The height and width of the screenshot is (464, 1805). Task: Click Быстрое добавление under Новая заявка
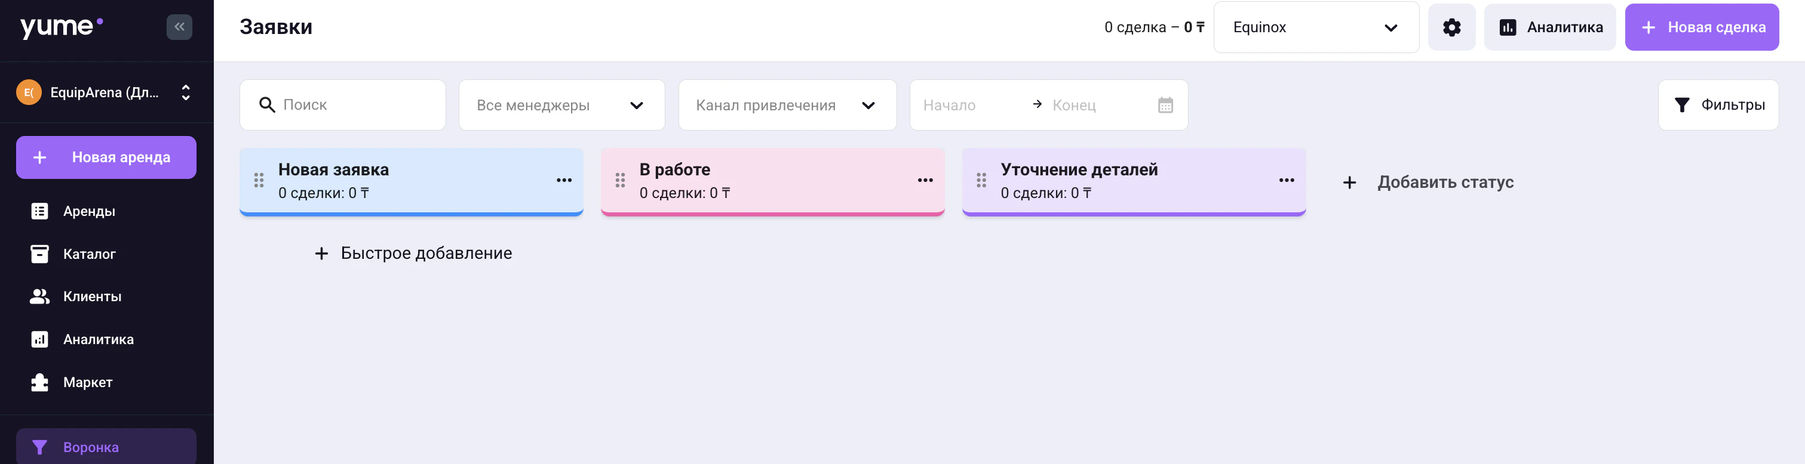point(413,253)
